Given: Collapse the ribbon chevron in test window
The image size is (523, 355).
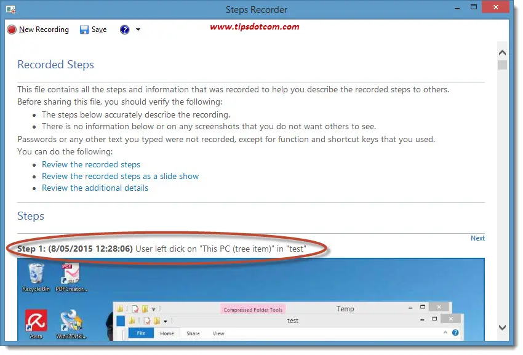Looking at the screenshot, I should (445, 333).
